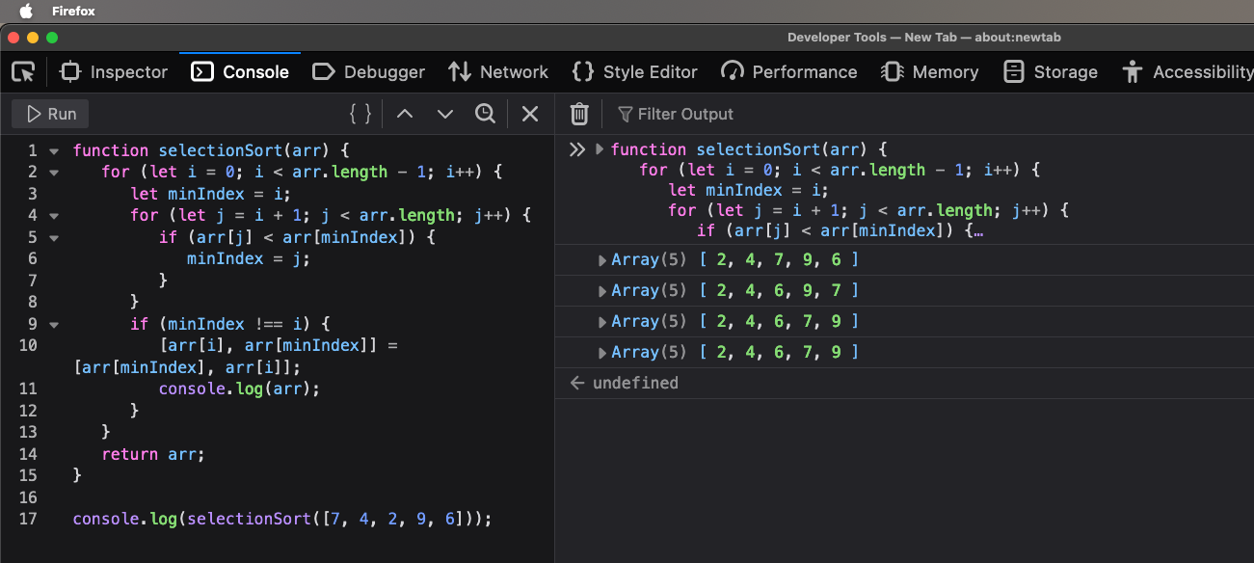Expand Array [2, 4, 6, 9, 7]
1254x563 pixels.
point(602,291)
